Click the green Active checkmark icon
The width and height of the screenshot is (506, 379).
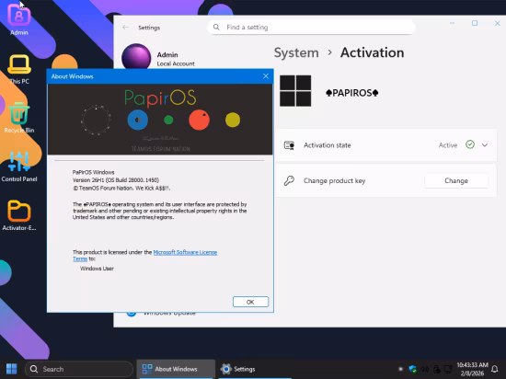(x=470, y=144)
